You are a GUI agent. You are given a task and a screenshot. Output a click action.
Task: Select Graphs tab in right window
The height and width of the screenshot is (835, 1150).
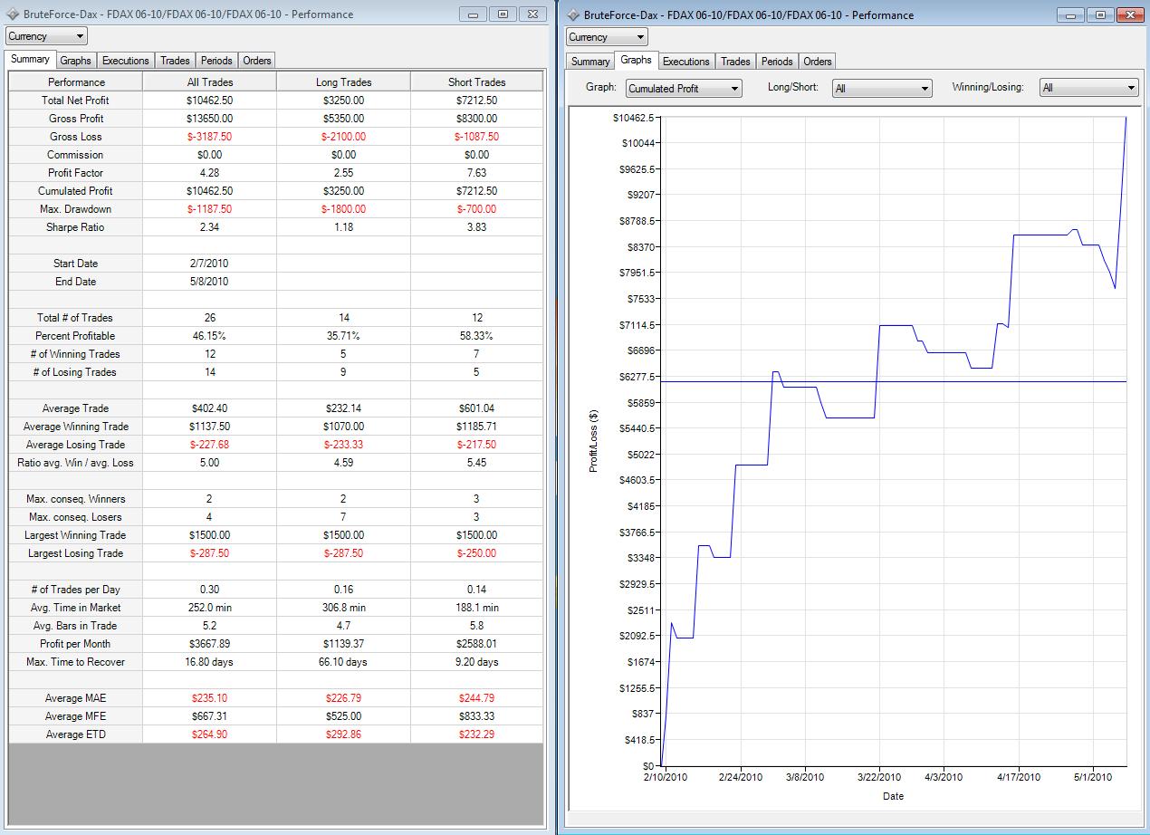tap(636, 61)
